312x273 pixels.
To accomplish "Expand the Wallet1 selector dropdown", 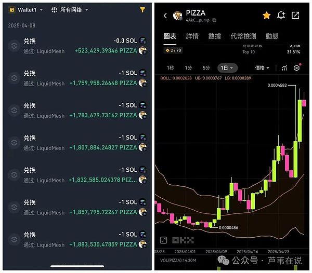I will click(x=26, y=10).
